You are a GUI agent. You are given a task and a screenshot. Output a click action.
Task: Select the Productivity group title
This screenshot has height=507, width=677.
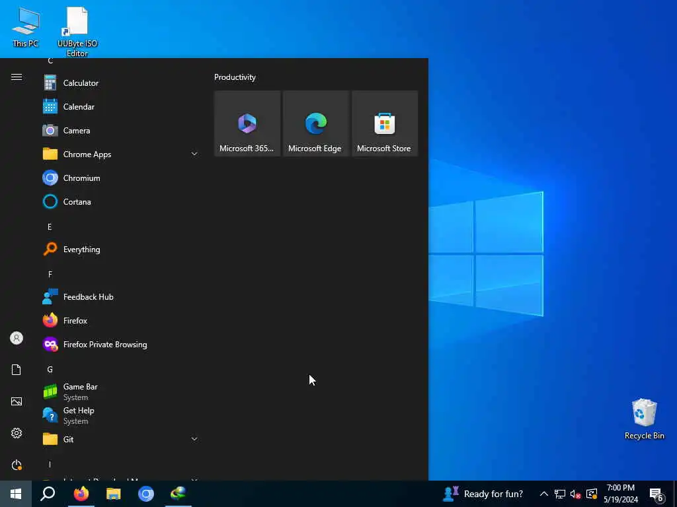tap(235, 77)
